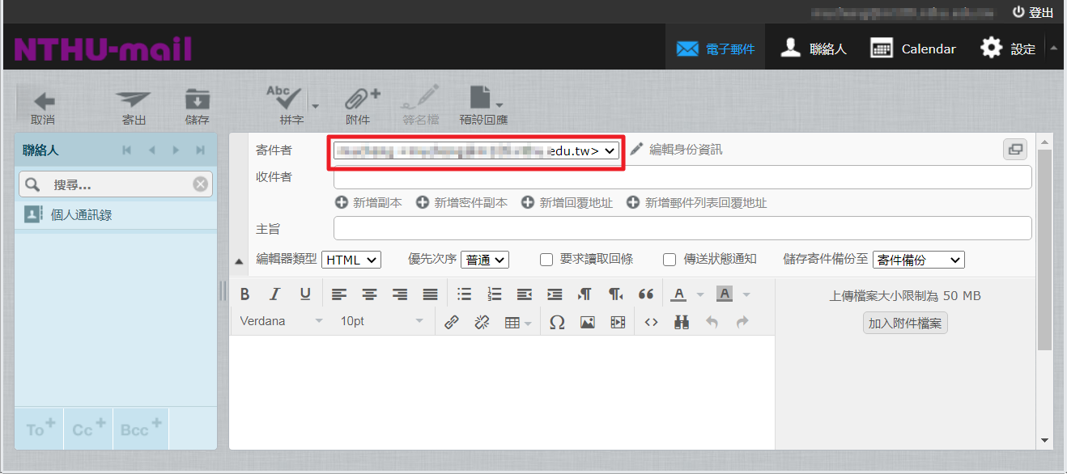Open the editor type HTML dropdown
Image resolution: width=1067 pixels, height=474 pixels.
tap(351, 260)
